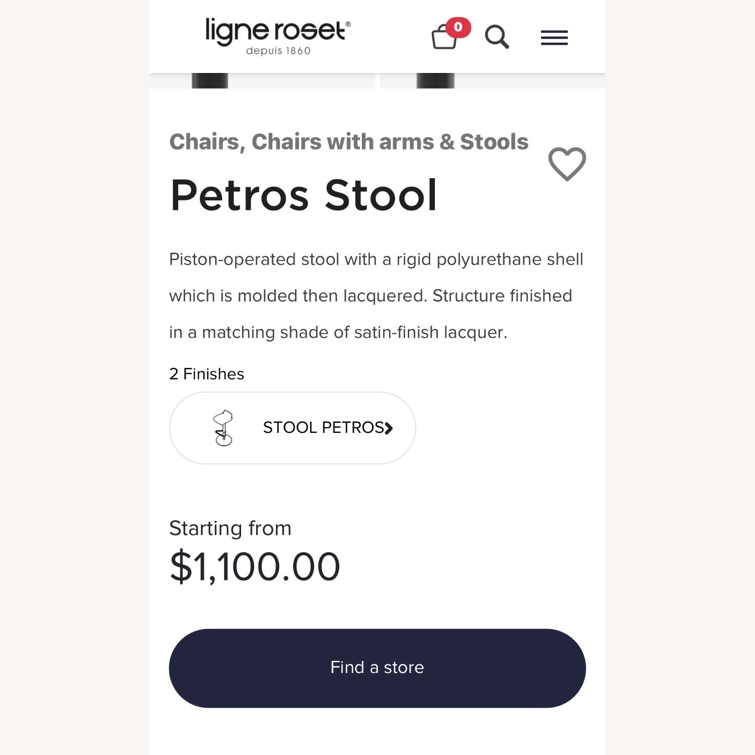The image size is (755, 755).
Task: Click the satin-finish lacquer description line
Action: click(338, 332)
